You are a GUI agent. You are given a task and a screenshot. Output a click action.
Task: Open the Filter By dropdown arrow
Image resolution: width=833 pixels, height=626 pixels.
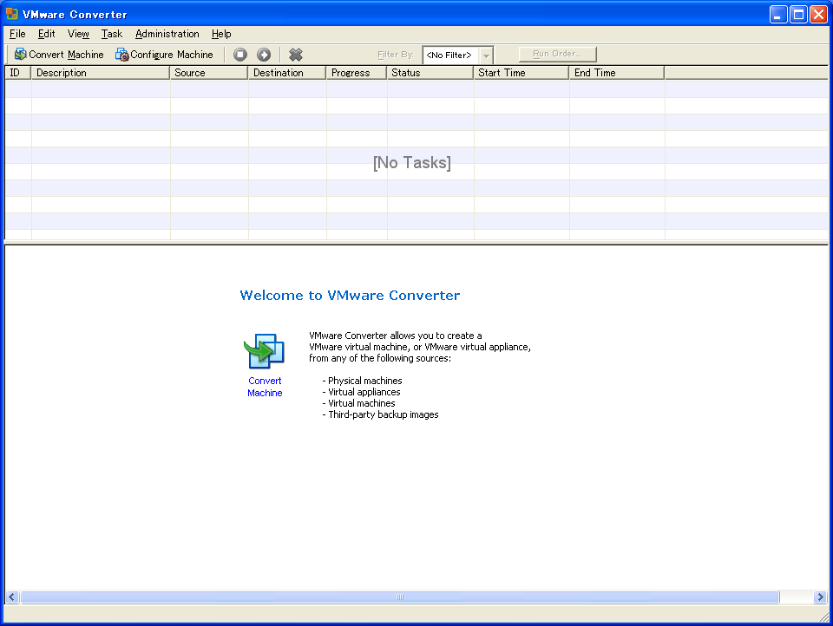(486, 55)
